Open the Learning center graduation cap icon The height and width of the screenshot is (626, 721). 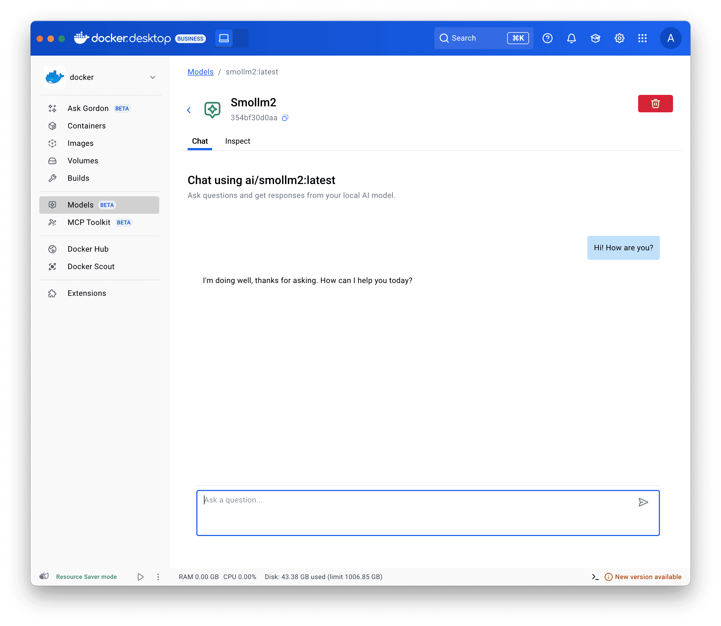point(595,38)
